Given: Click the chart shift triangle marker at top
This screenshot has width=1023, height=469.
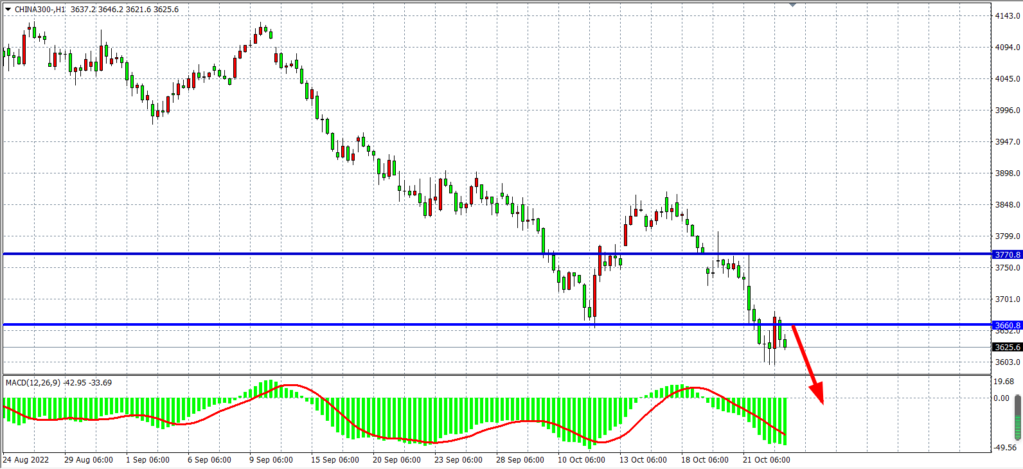Looking at the screenshot, I should click(x=792, y=4).
